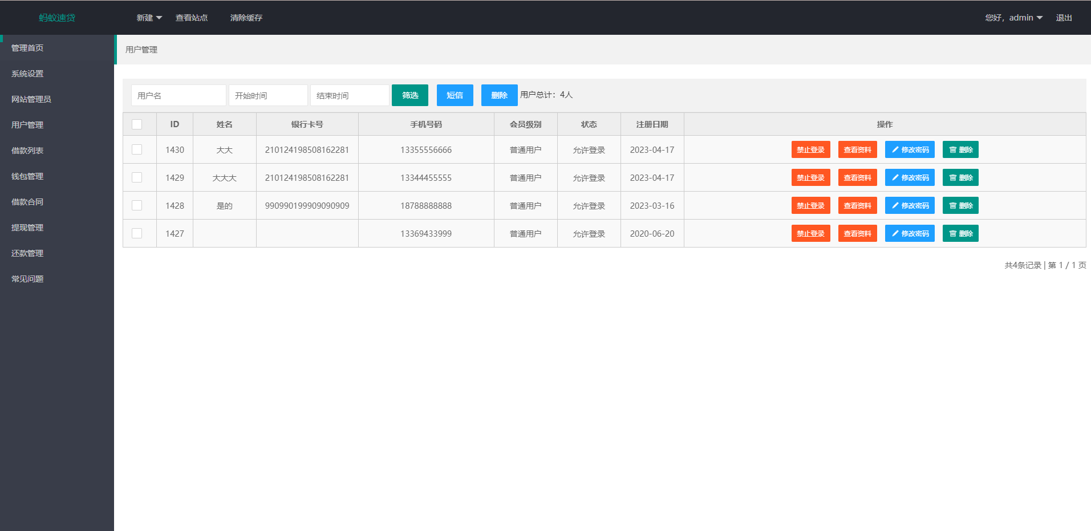This screenshot has width=1091, height=531.
Task: Click trash delete icon for user 1428
Action: (952, 206)
